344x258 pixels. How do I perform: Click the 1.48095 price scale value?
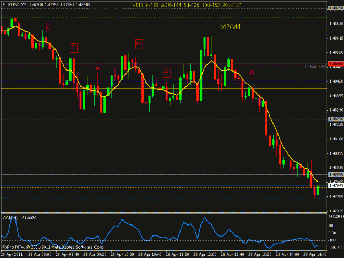tap(336, 153)
